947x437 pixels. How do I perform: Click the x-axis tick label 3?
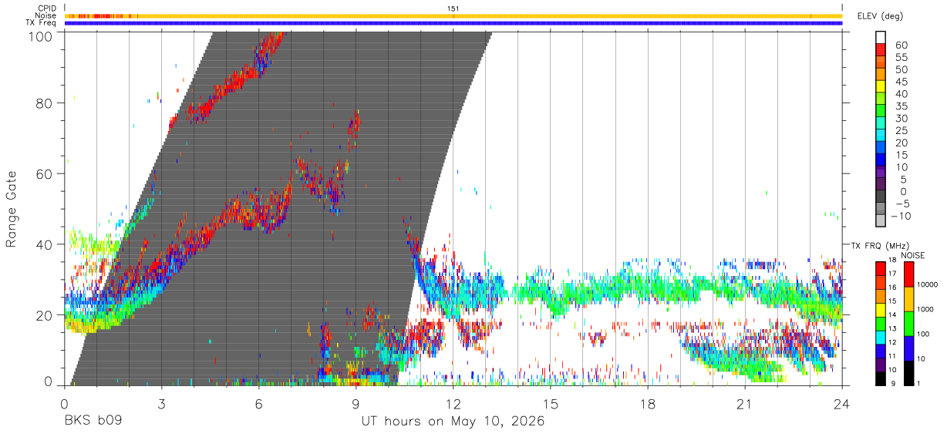click(x=161, y=404)
